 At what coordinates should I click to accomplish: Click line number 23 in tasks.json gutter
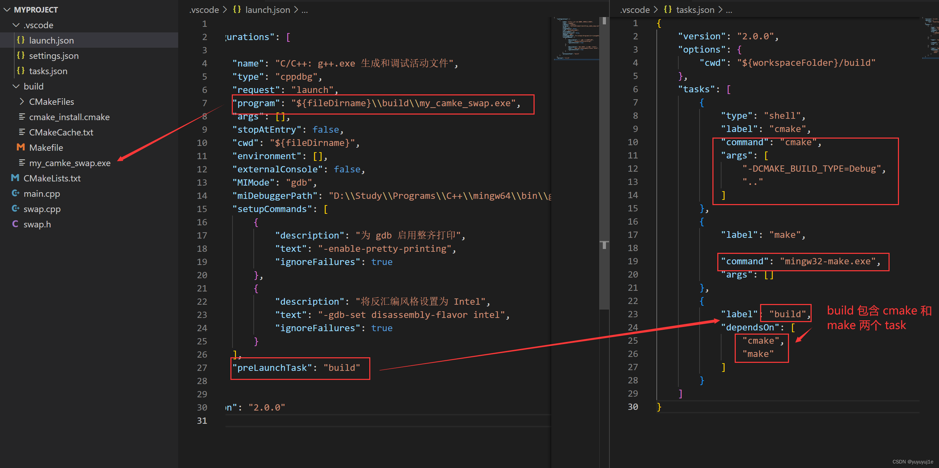tap(633, 314)
